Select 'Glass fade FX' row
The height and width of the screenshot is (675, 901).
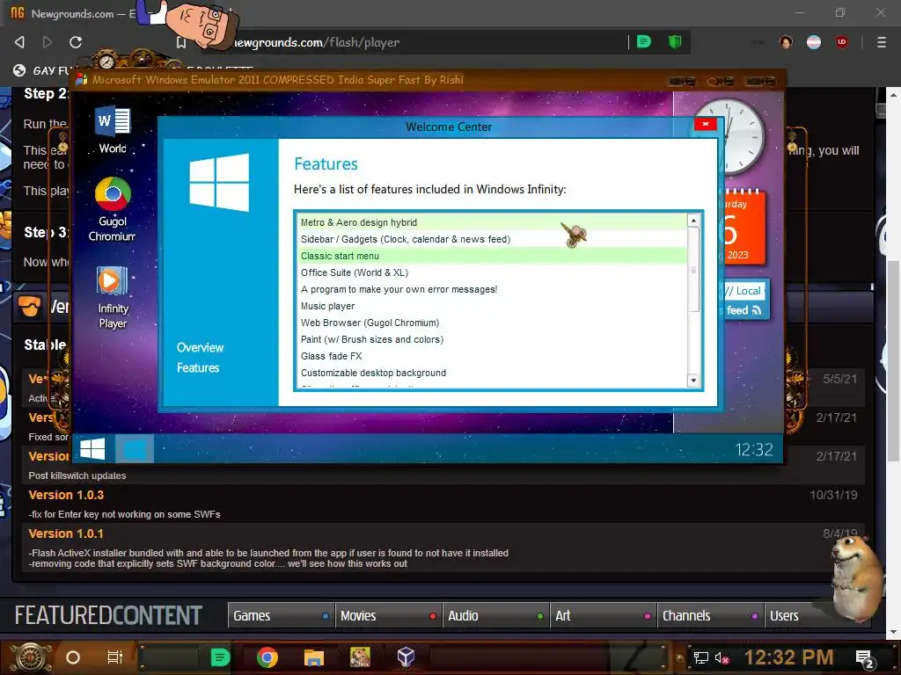click(492, 356)
